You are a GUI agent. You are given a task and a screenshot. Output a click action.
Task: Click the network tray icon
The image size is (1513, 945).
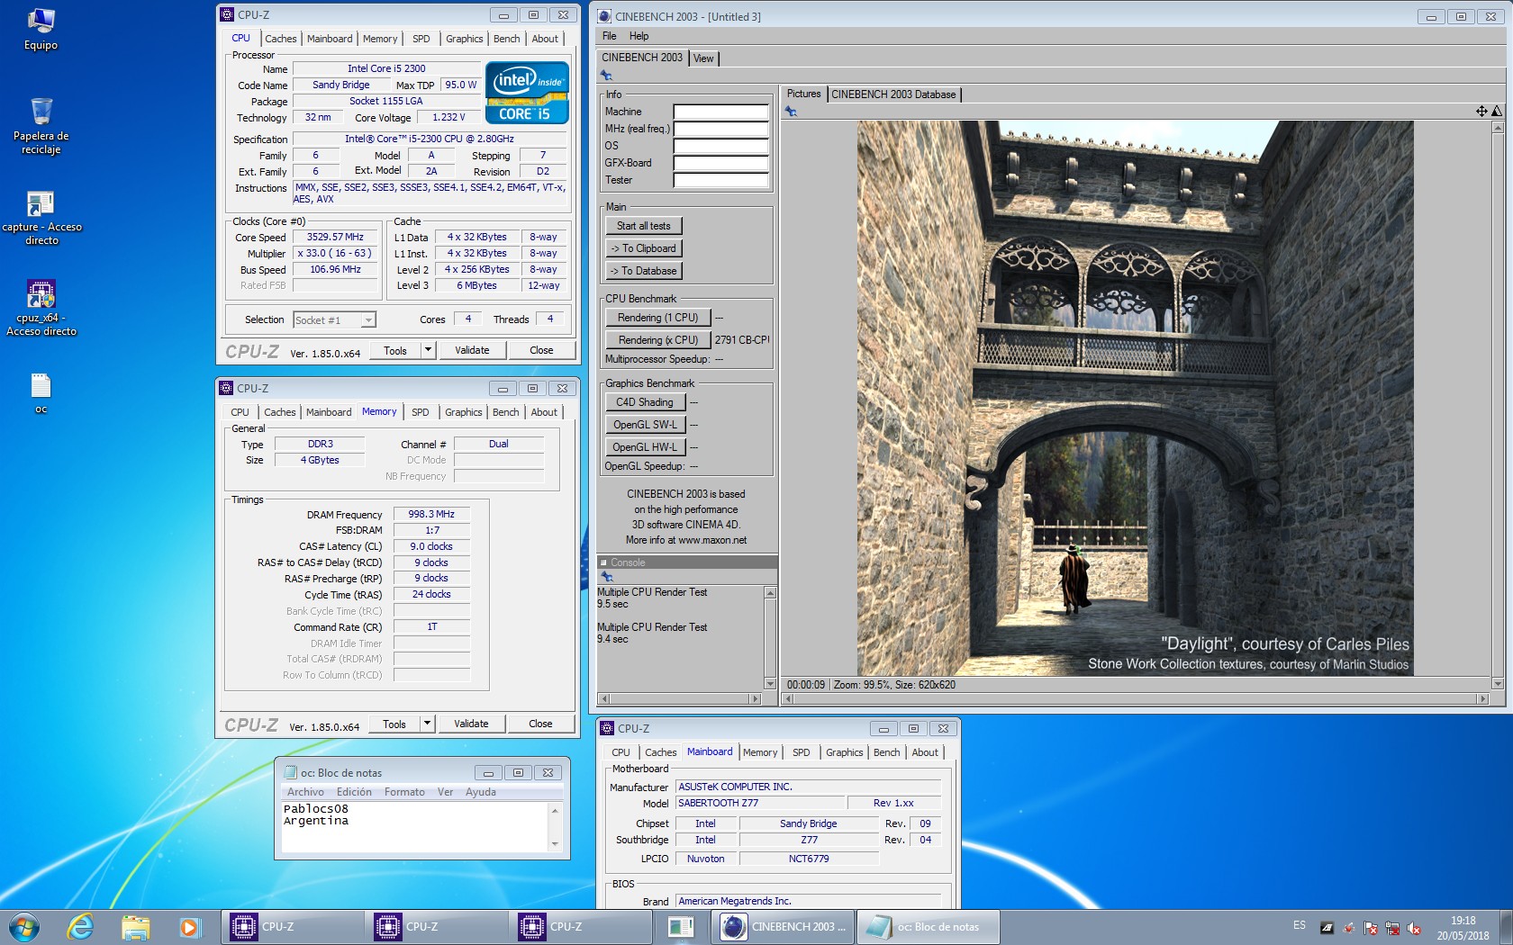coord(1392,928)
